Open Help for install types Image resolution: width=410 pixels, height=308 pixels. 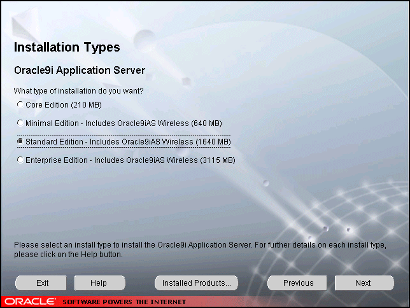click(100, 283)
